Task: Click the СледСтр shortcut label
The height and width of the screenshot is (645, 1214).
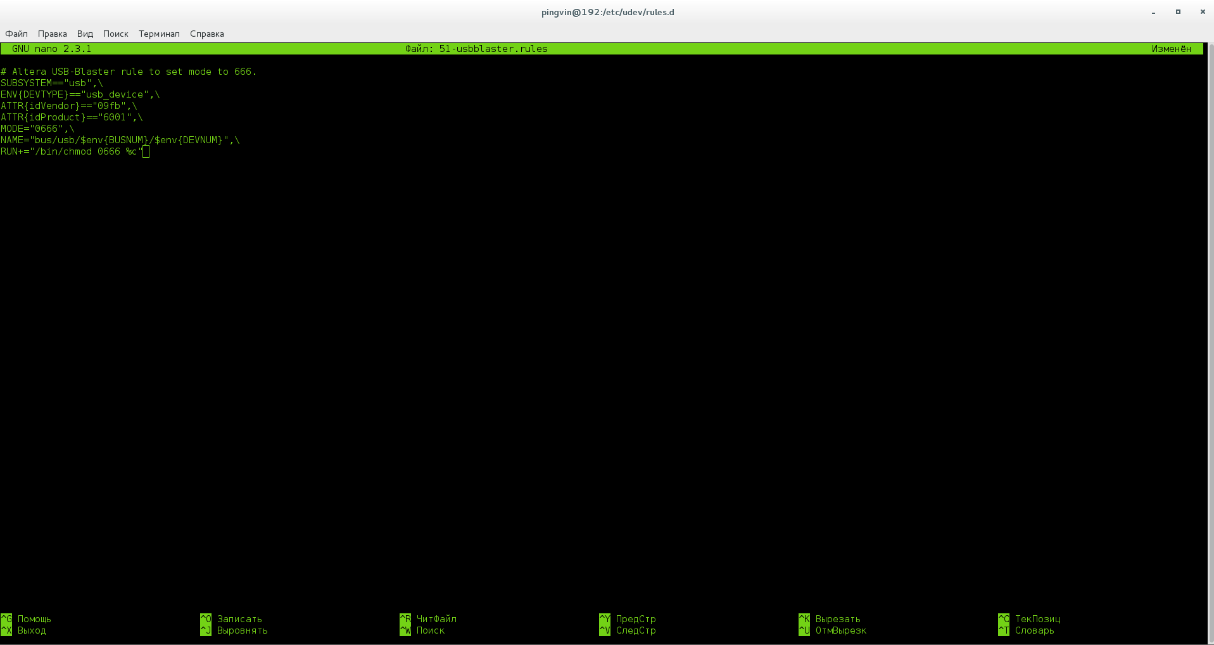Action: pyautogui.click(x=636, y=630)
